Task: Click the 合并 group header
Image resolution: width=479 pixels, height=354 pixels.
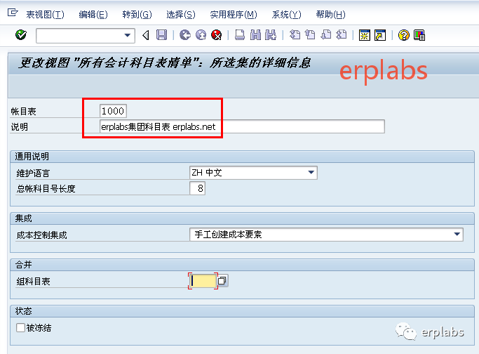Action: coord(242,265)
